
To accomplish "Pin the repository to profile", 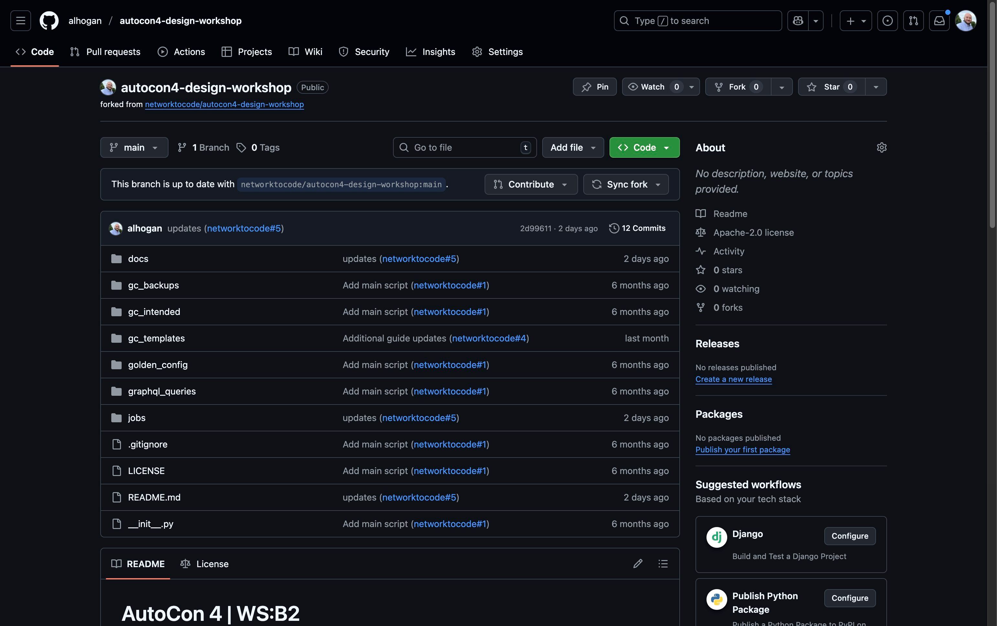I will [x=595, y=87].
